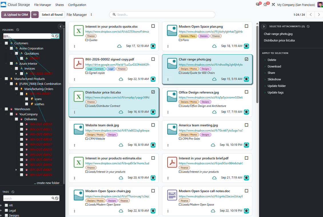This screenshot has width=323, height=217.
Task: Click the debug tools wrench icon
Action: [x=273, y=5]
